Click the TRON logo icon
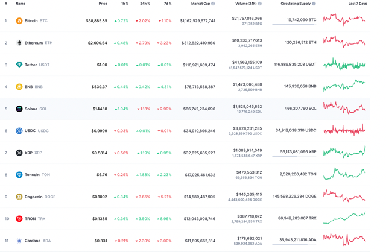The height and width of the screenshot is (252, 386). 19,219
